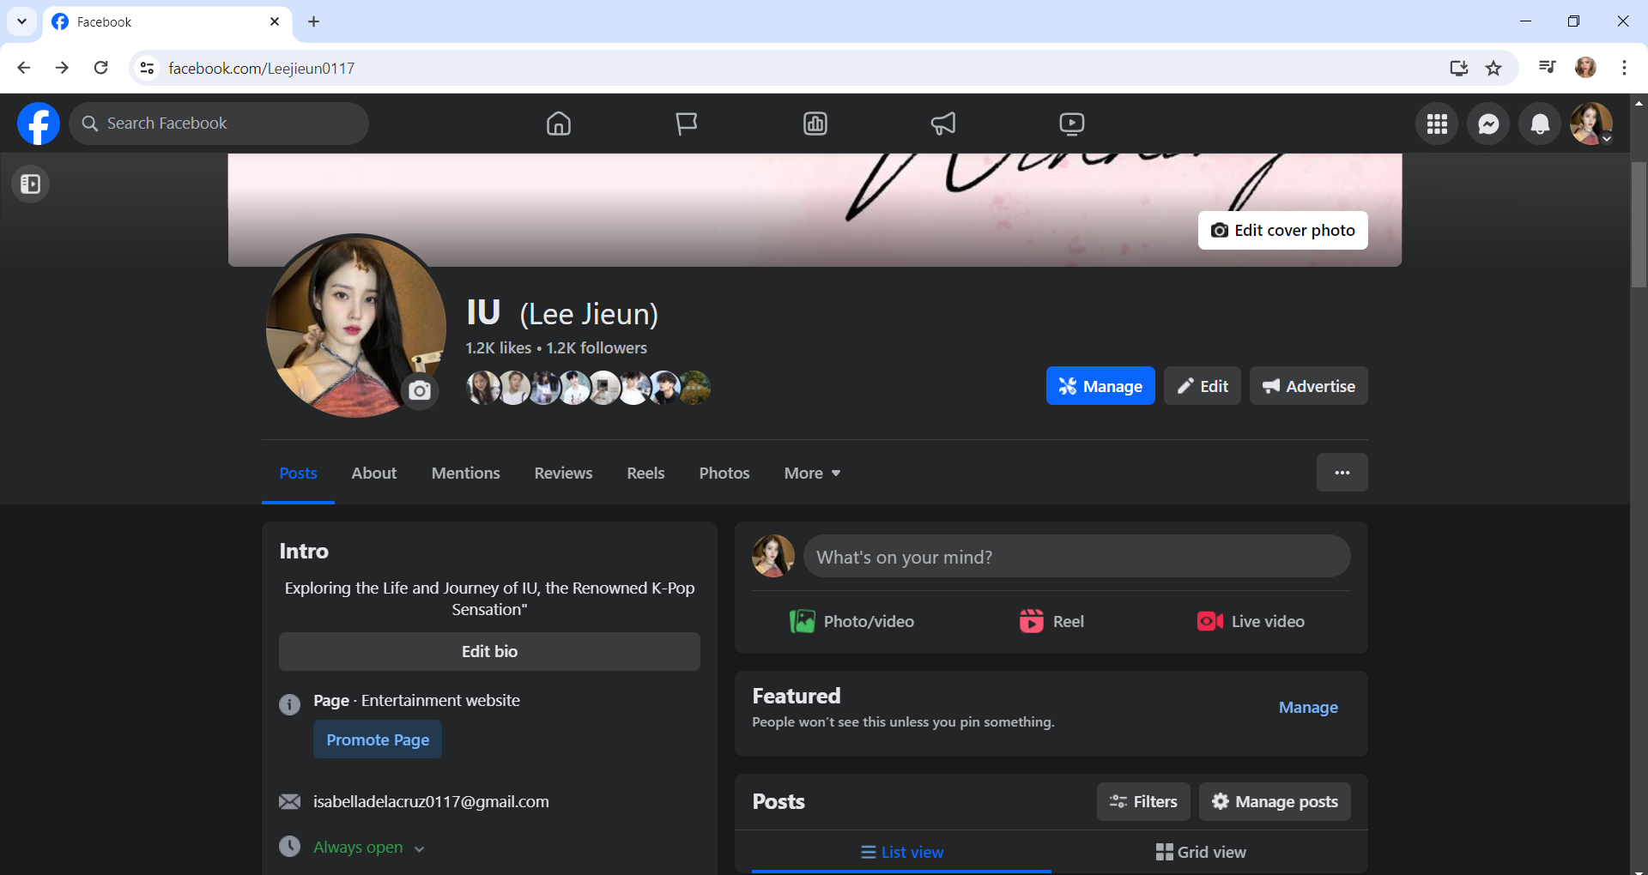Screen dimensions: 1648x875
Task: Open the Ad Center megaphone icon
Action: pyautogui.click(x=943, y=124)
